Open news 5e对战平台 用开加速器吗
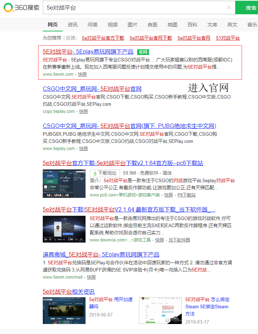This screenshot has height=334, width=258. tap(111, 303)
